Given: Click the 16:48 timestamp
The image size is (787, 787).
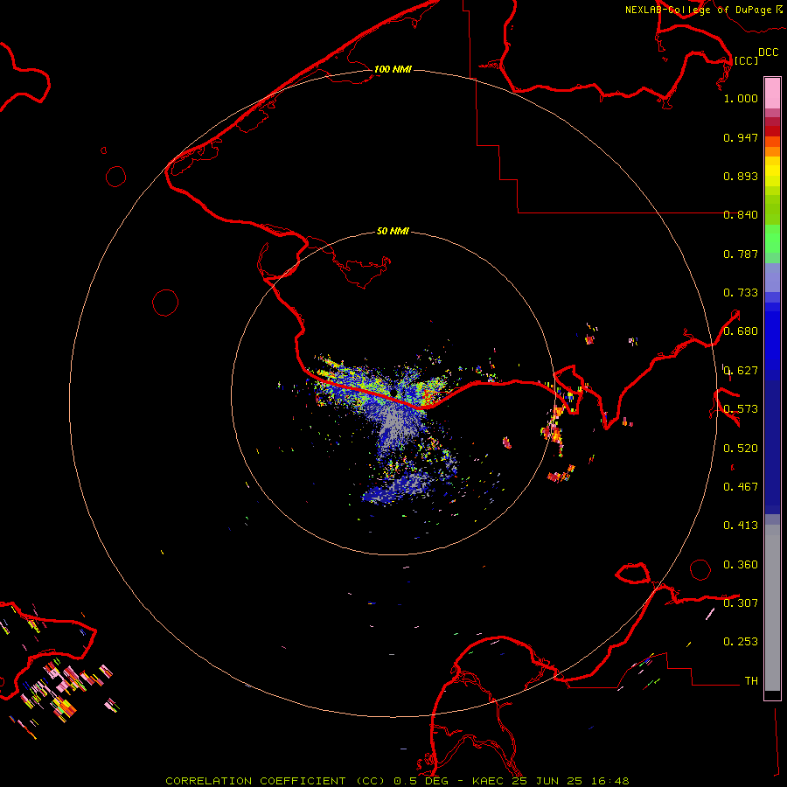Looking at the screenshot, I should point(609,781).
